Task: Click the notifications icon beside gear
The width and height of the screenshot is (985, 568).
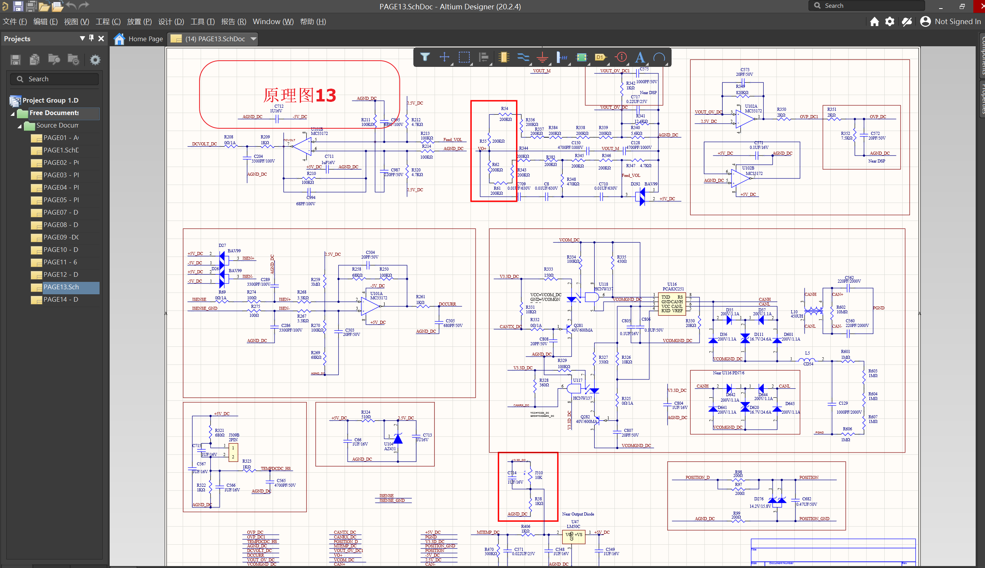Action: 906,21
